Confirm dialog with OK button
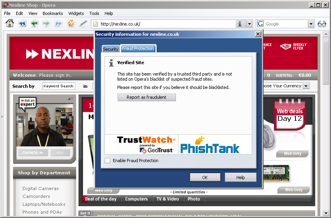This screenshot has height=218, width=331. tap(205, 177)
